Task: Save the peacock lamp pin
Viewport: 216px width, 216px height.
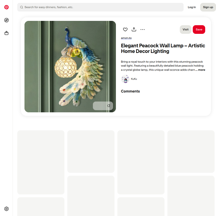Action: click(x=199, y=30)
